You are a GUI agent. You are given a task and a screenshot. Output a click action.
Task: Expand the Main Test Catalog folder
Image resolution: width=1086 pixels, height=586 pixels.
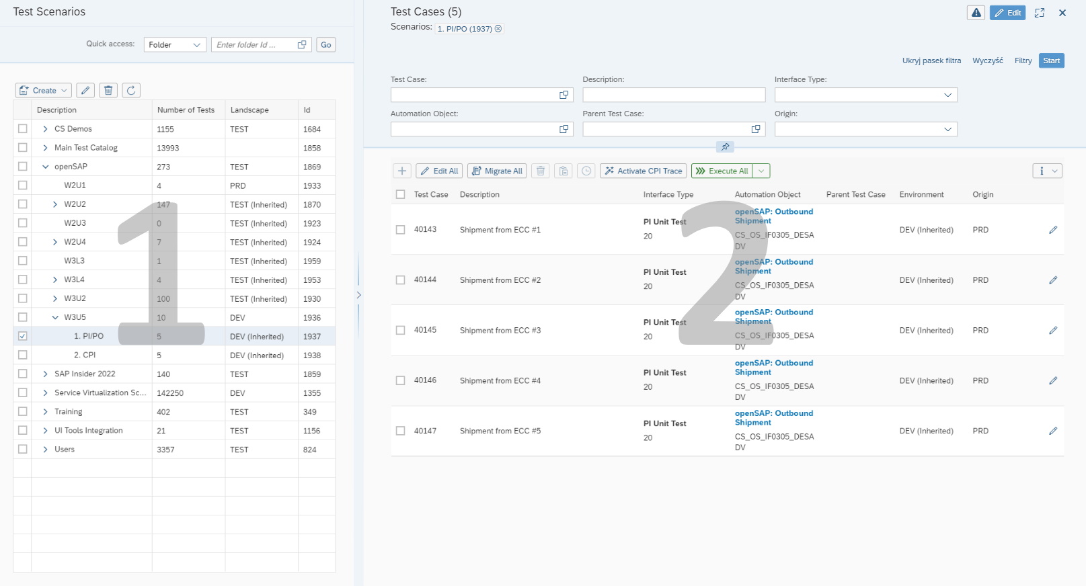point(45,148)
